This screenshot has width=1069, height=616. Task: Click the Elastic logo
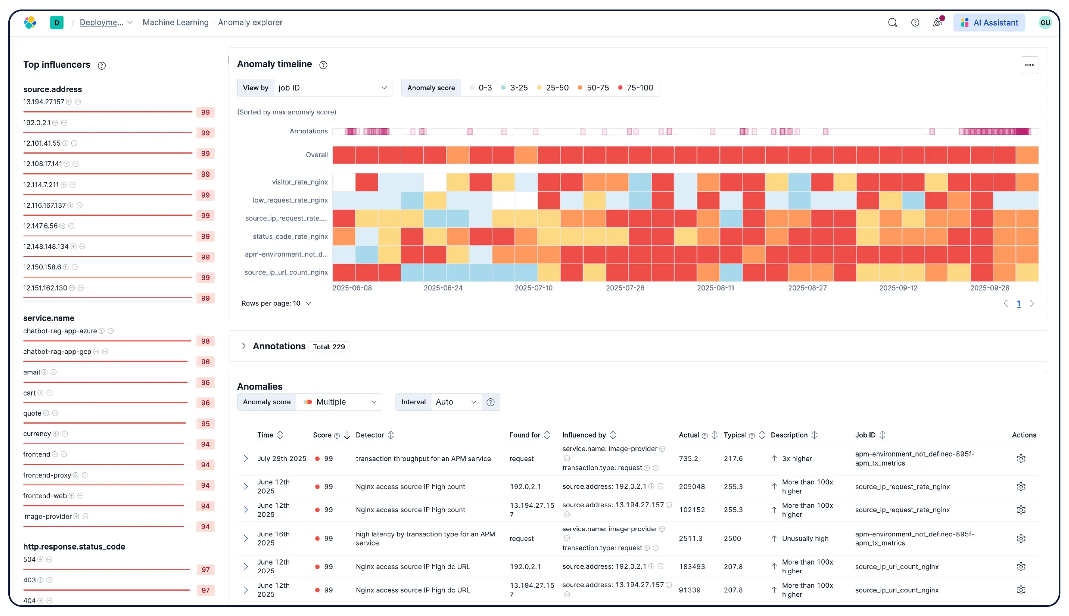pyautogui.click(x=30, y=23)
